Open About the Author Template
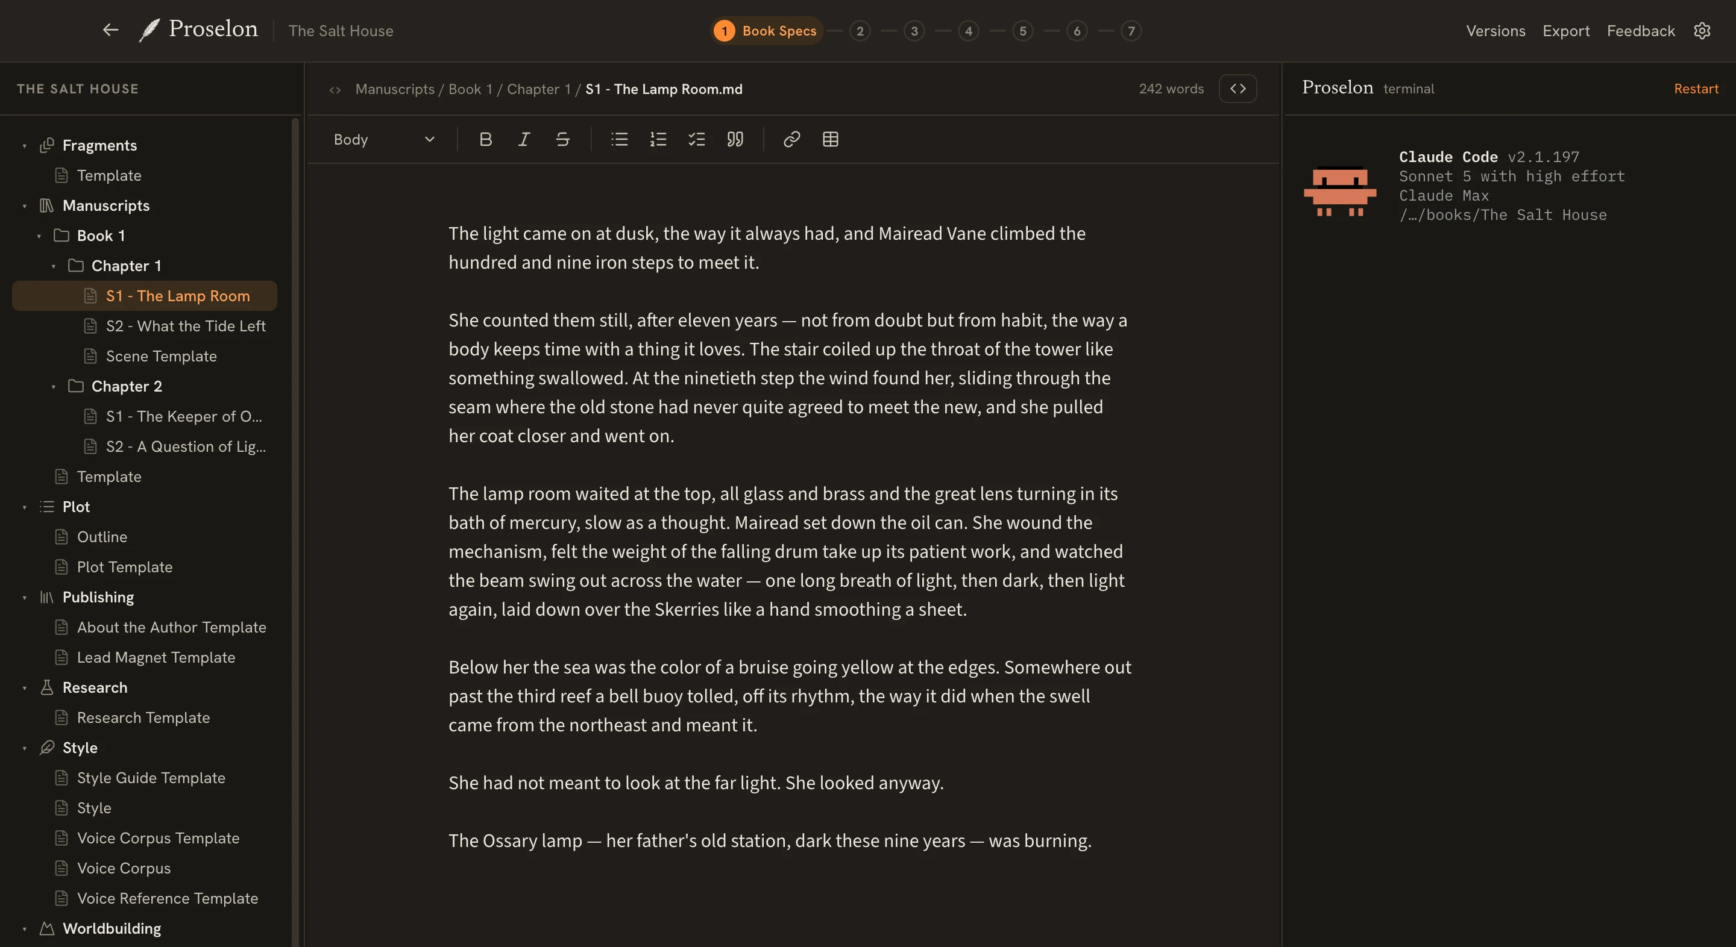Screen dimensions: 1736x947 [145, 627]
